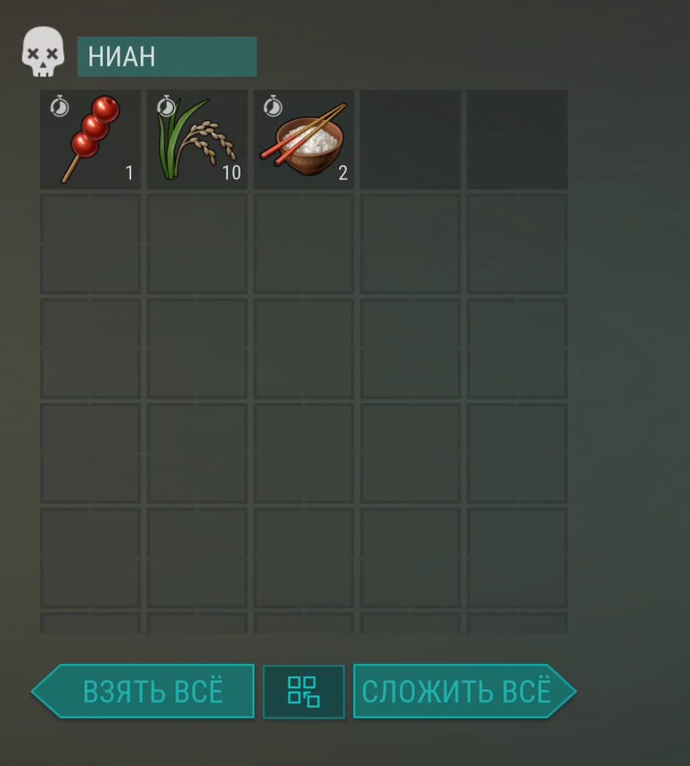Click the empty fifth slot in first row
The height and width of the screenshot is (766, 690).
pyautogui.click(x=517, y=139)
